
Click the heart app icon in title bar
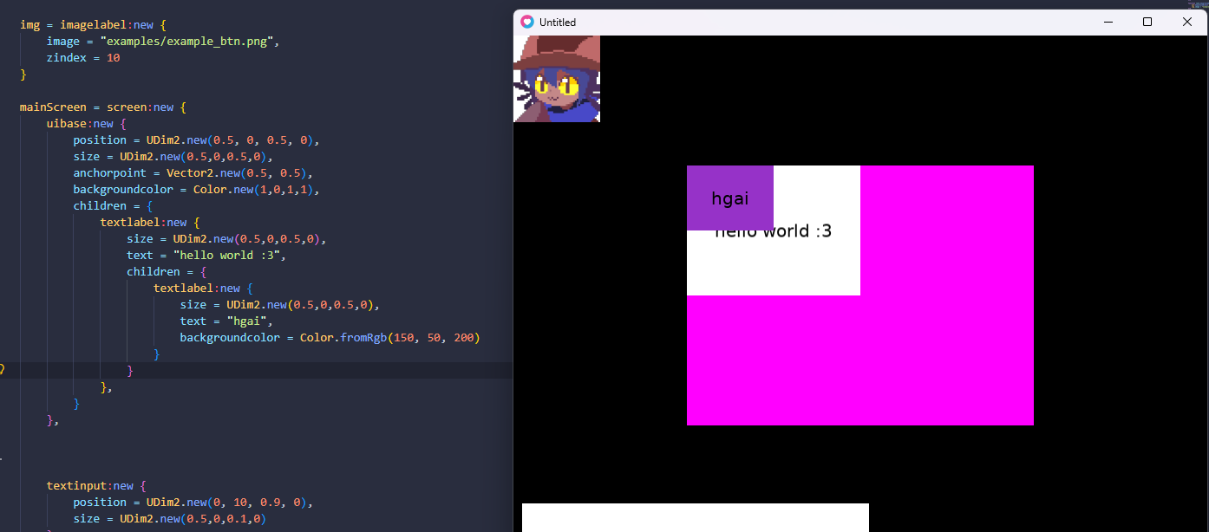pyautogui.click(x=527, y=22)
